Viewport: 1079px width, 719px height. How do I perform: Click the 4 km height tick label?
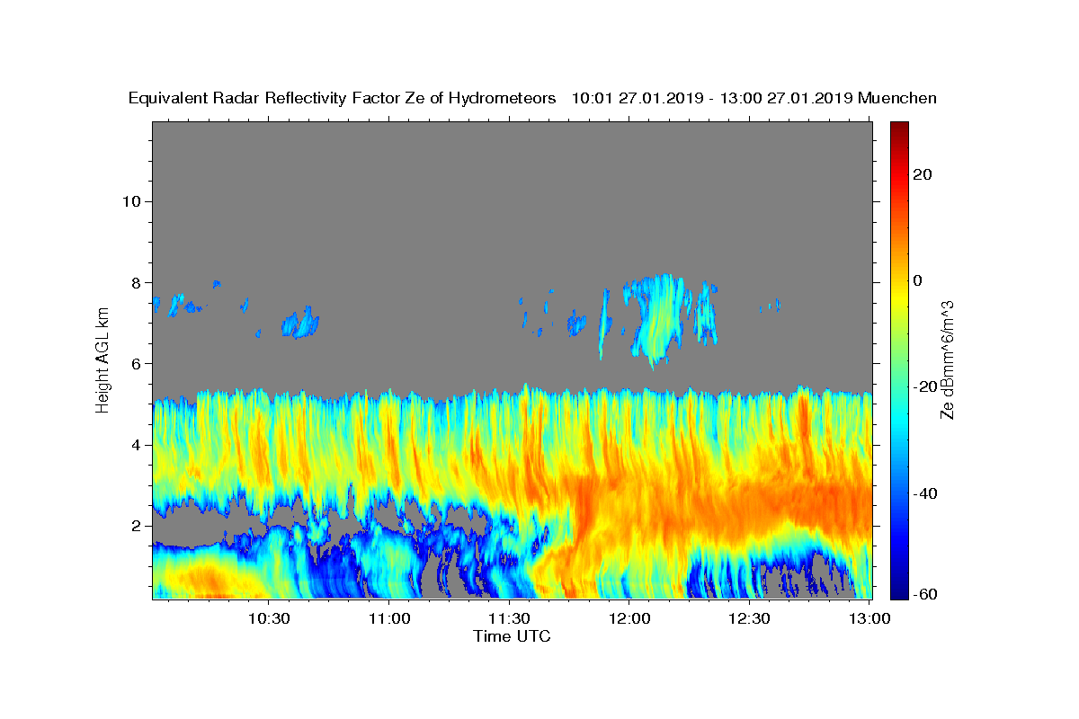click(138, 445)
